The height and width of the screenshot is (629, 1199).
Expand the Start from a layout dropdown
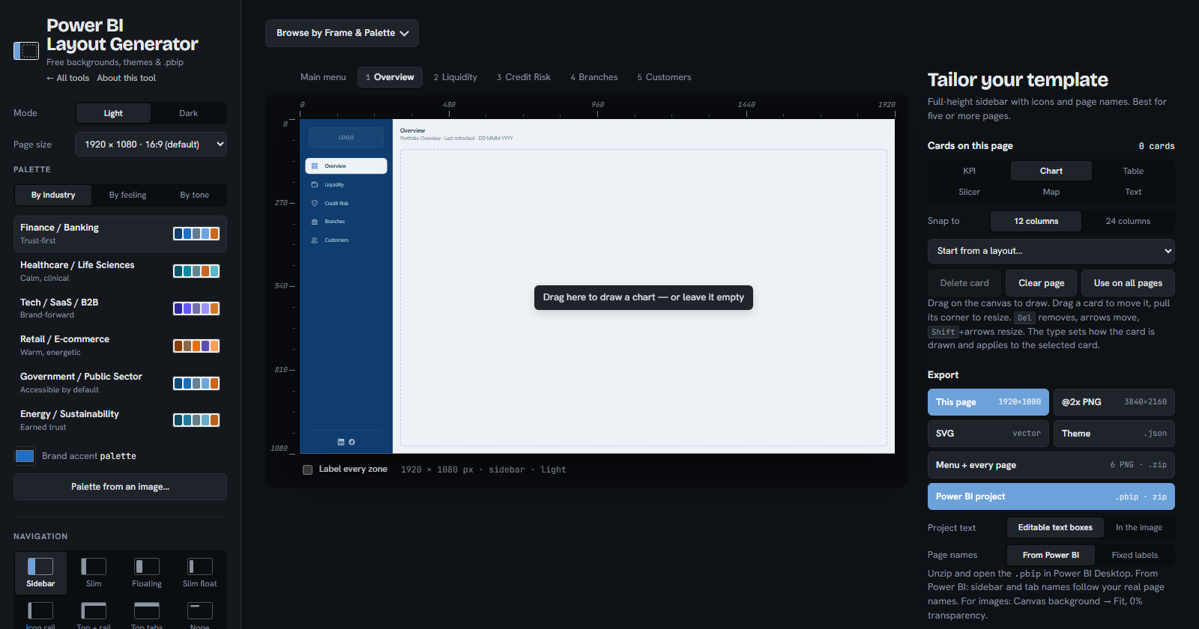pyautogui.click(x=1051, y=251)
